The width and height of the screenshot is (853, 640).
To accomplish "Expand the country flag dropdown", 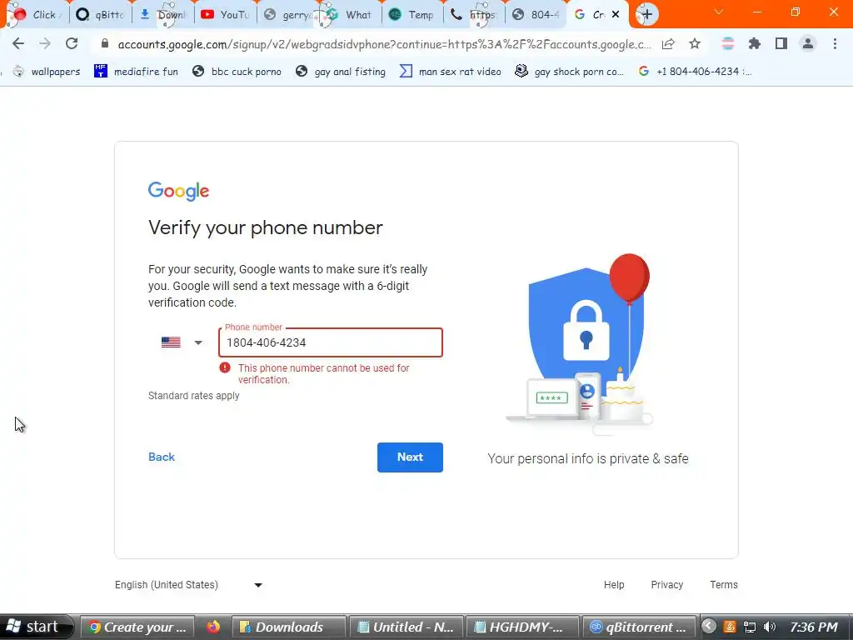I will [182, 342].
